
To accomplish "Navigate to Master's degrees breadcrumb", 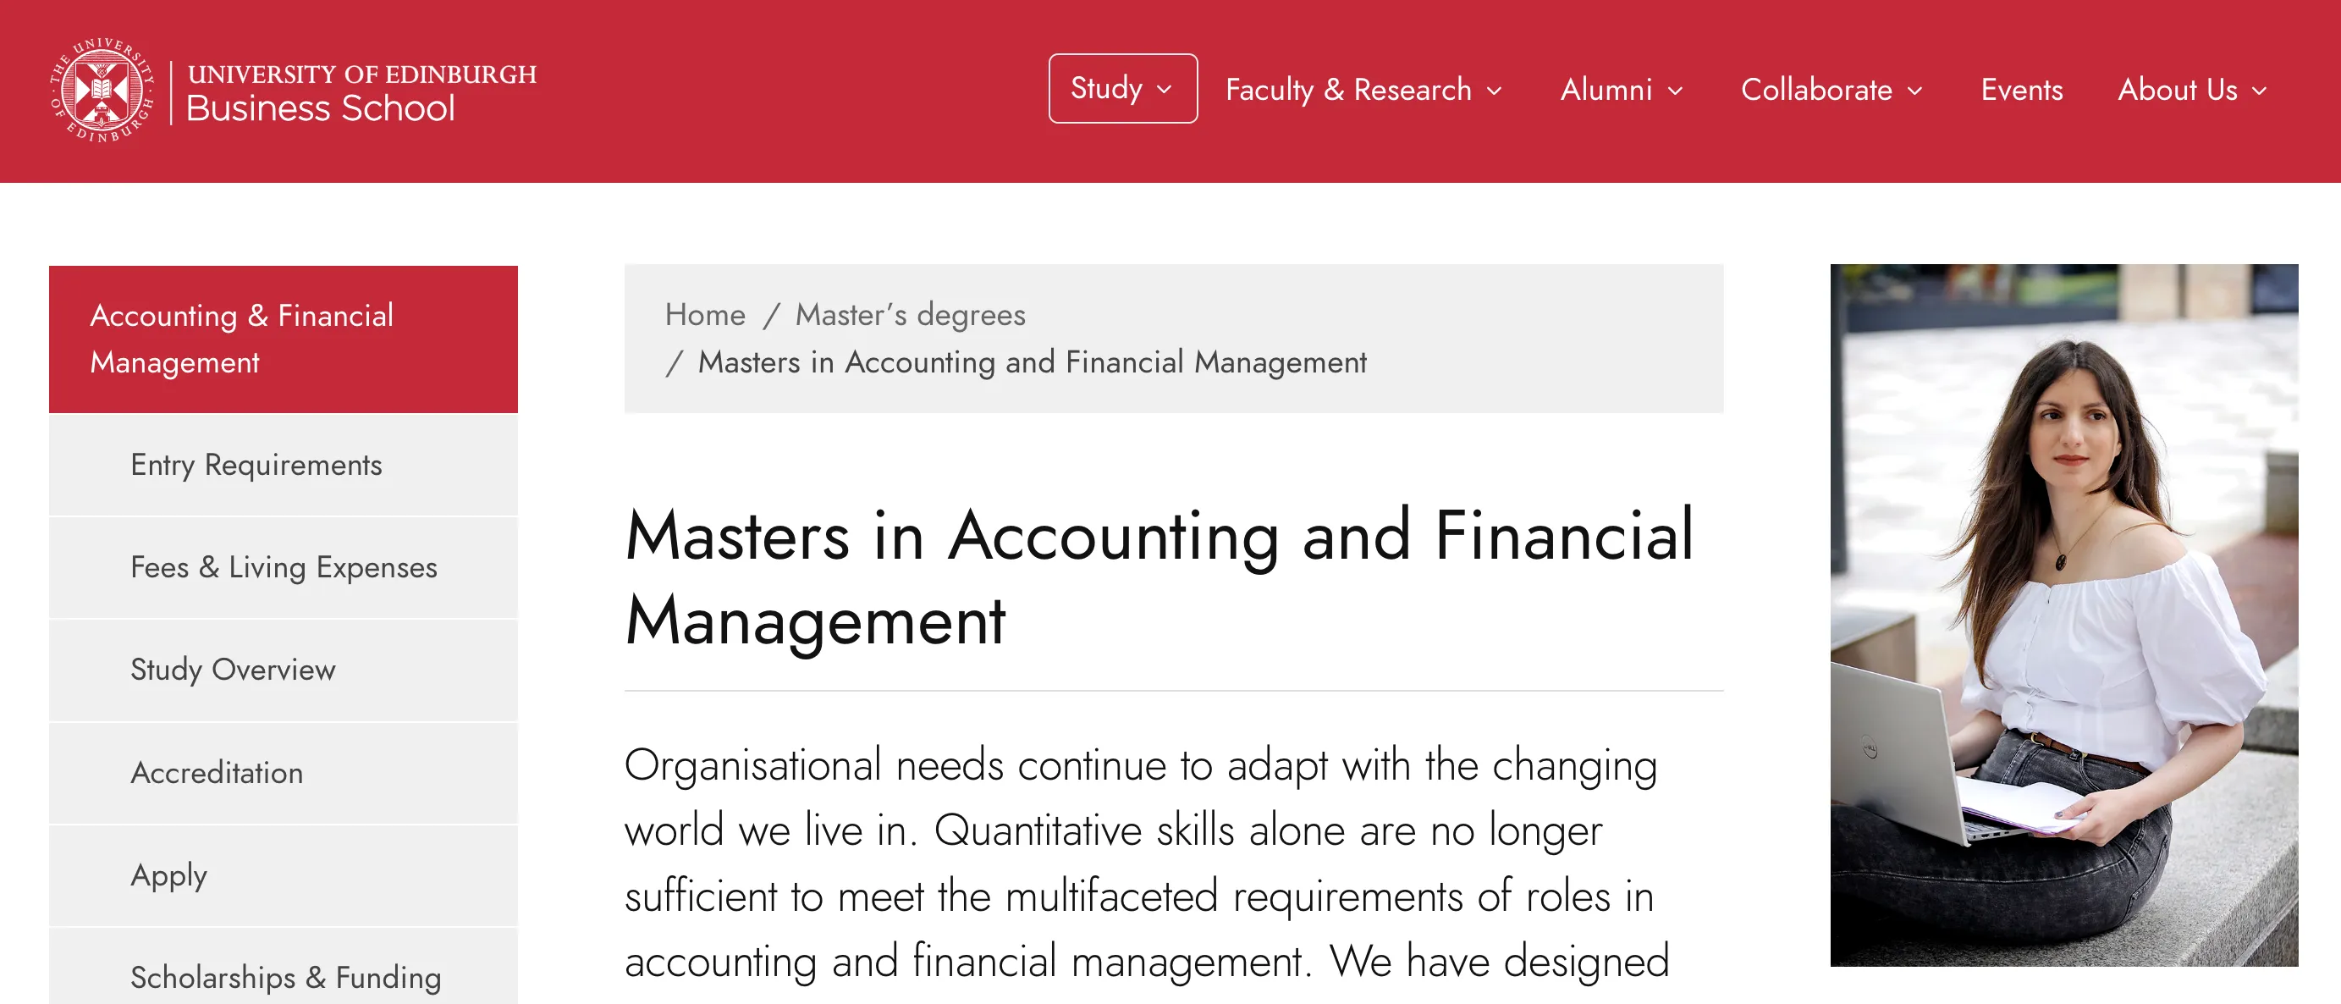I will 910,315.
